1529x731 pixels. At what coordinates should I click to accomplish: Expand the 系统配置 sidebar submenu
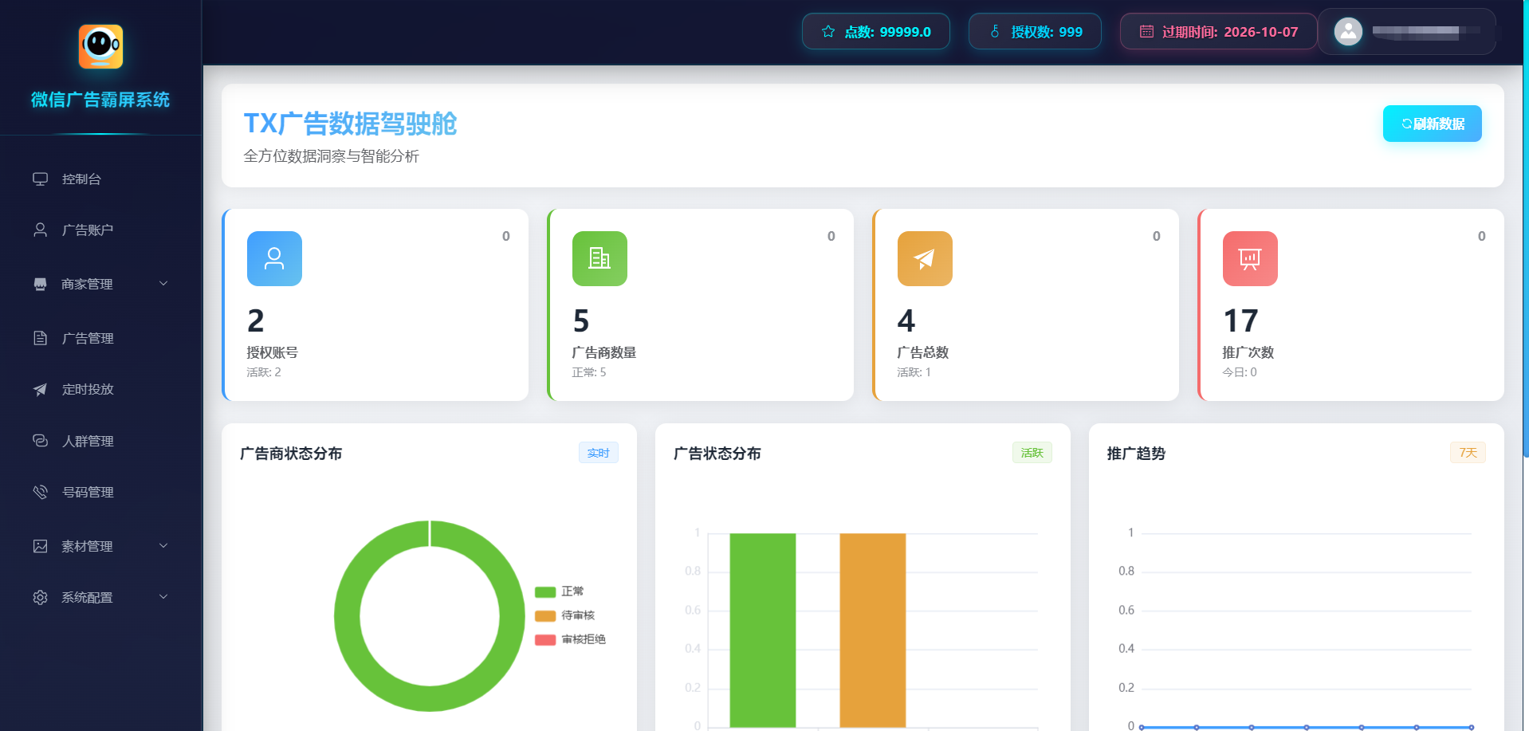[100, 597]
